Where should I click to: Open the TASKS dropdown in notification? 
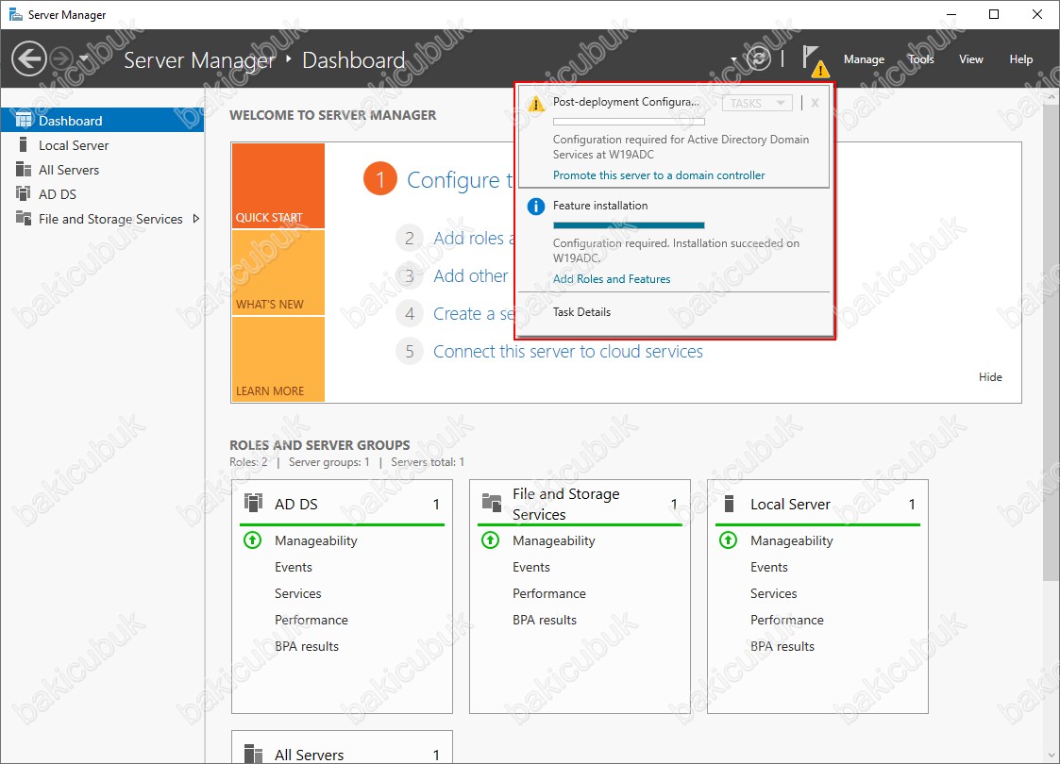point(758,103)
